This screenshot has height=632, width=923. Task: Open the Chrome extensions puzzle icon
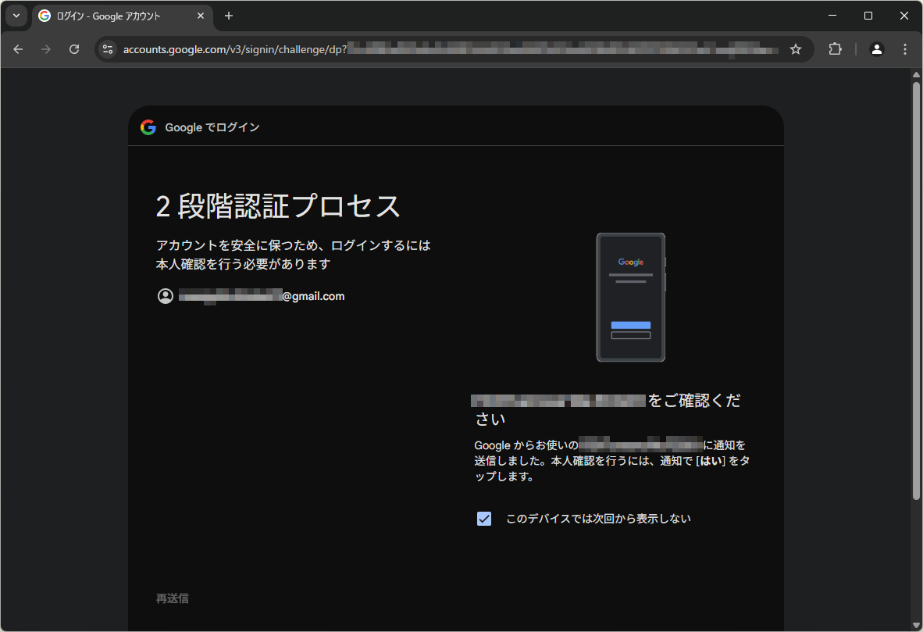click(835, 48)
